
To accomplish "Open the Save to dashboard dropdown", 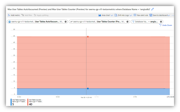I will (x=160, y=15).
